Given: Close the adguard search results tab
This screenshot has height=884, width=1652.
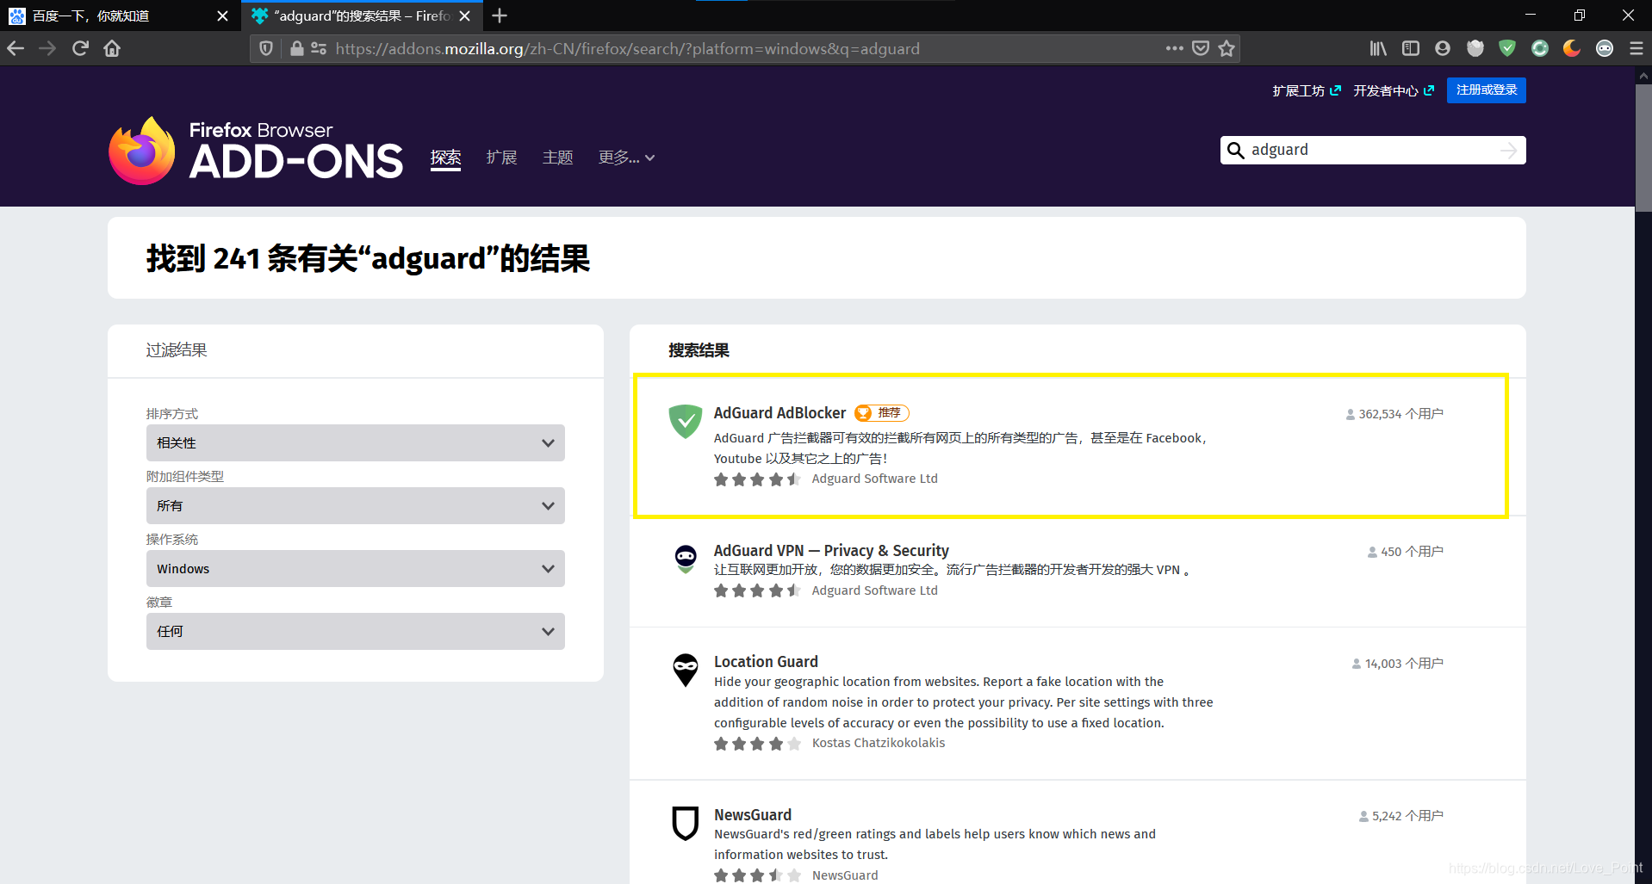Looking at the screenshot, I should (x=464, y=15).
